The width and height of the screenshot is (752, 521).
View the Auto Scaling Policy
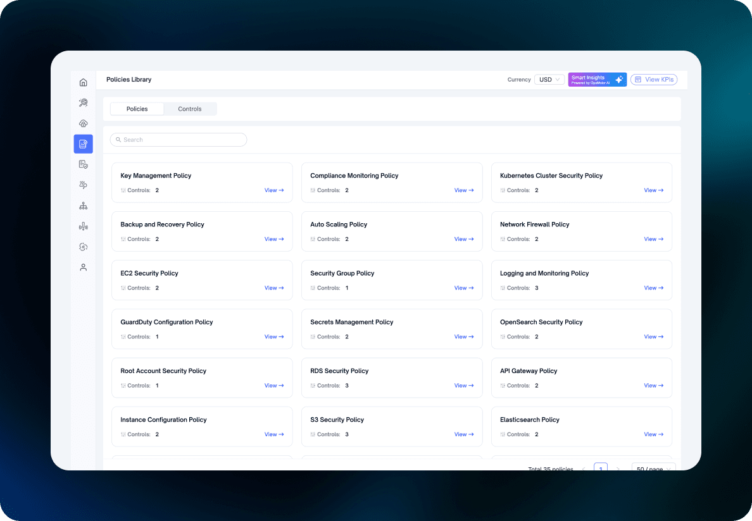click(464, 240)
